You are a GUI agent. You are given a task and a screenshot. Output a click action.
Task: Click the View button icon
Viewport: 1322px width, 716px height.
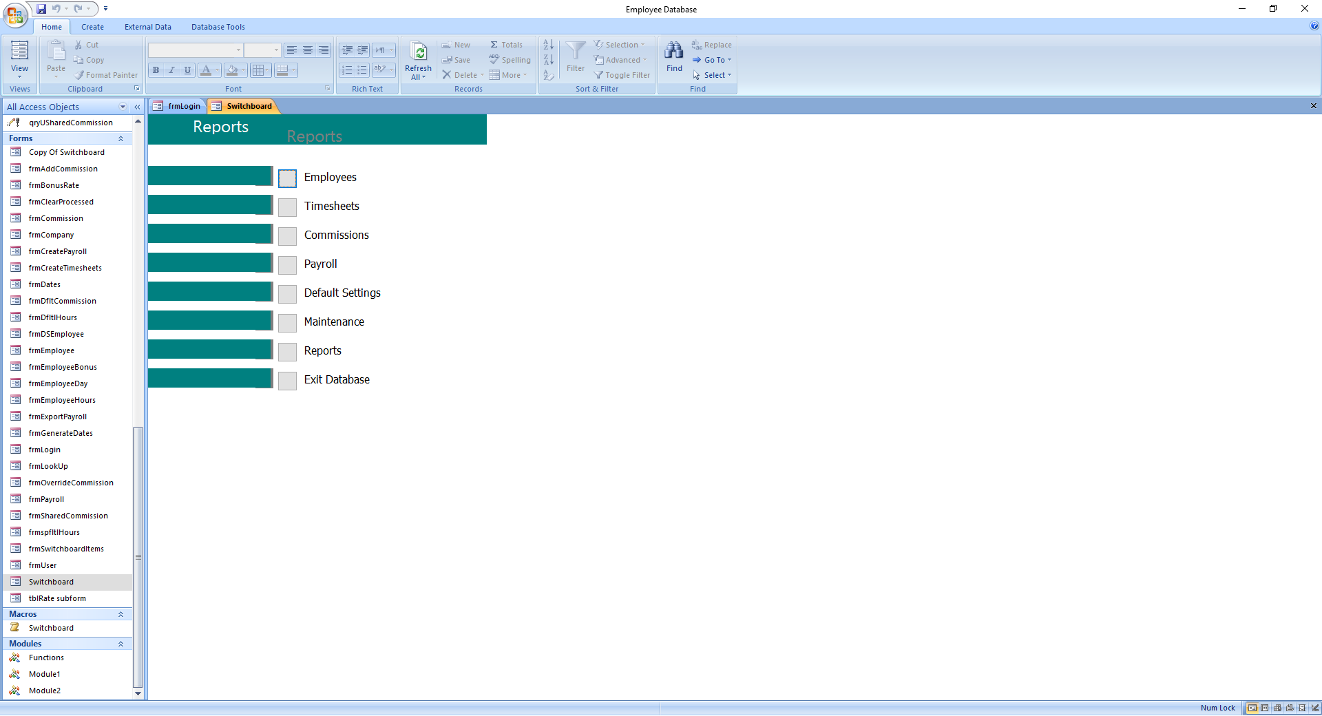point(19,50)
